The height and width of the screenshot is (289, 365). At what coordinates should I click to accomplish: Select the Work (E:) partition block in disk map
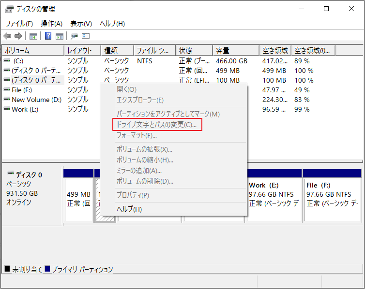(274, 196)
